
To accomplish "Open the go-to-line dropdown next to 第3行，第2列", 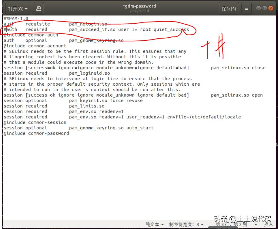I will point(256,224).
